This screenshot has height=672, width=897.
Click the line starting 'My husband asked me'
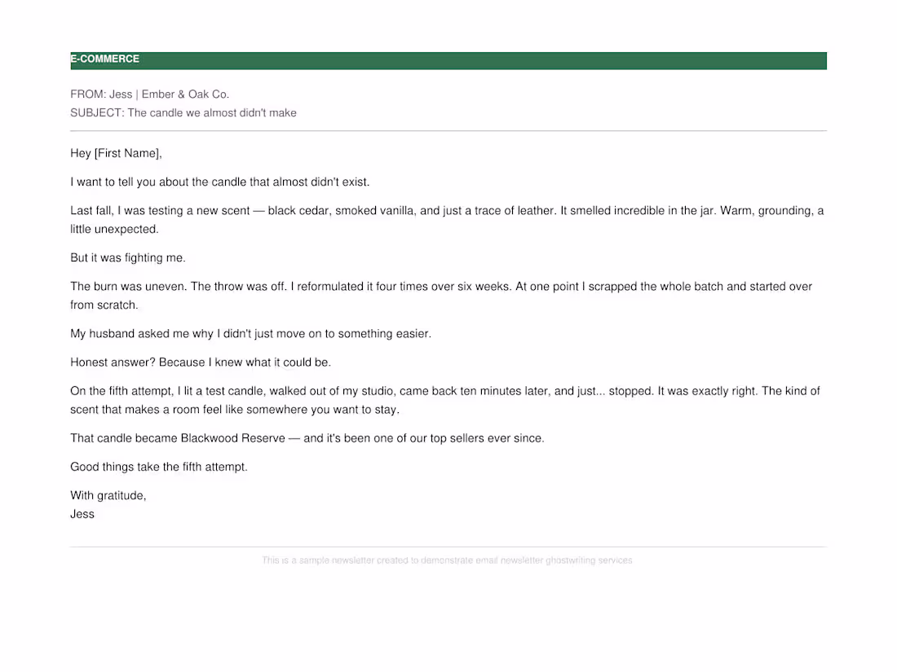[x=250, y=334]
